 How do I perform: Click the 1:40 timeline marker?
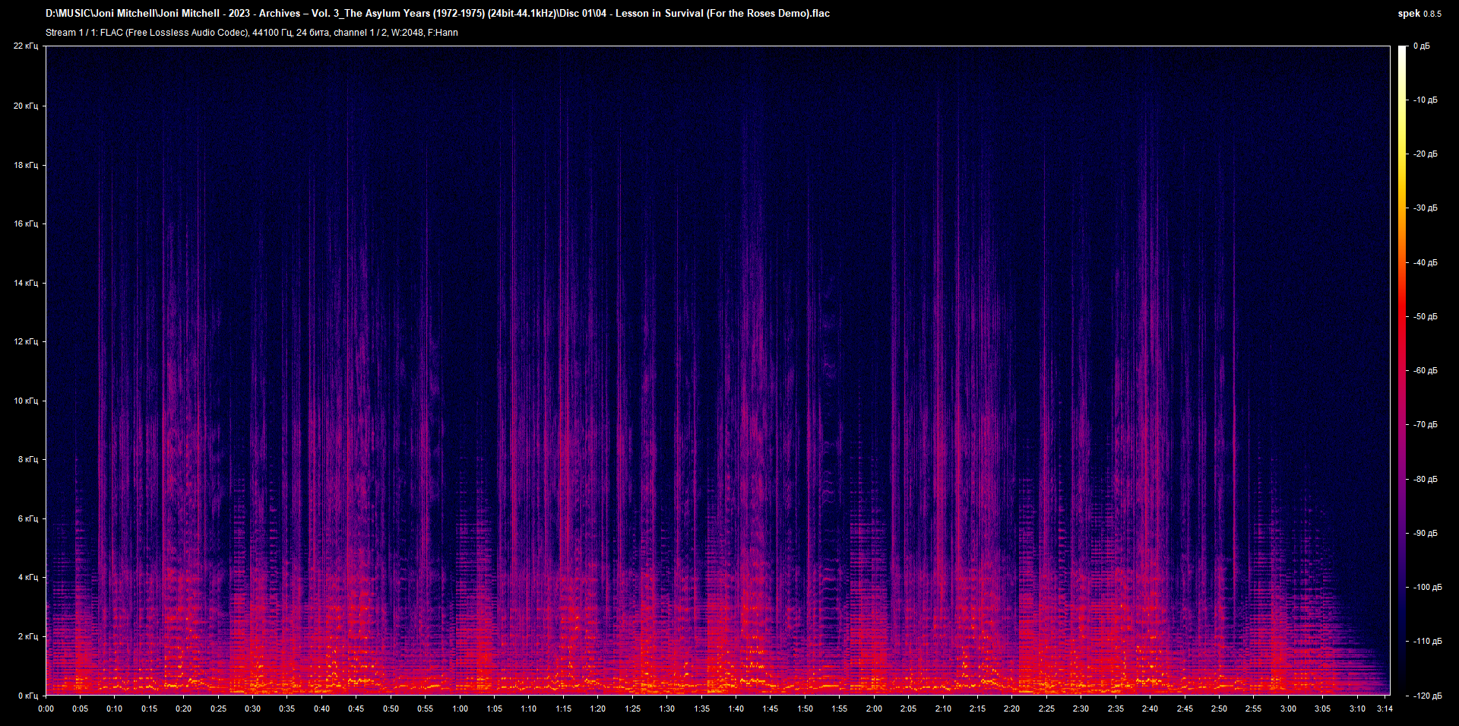(x=736, y=708)
